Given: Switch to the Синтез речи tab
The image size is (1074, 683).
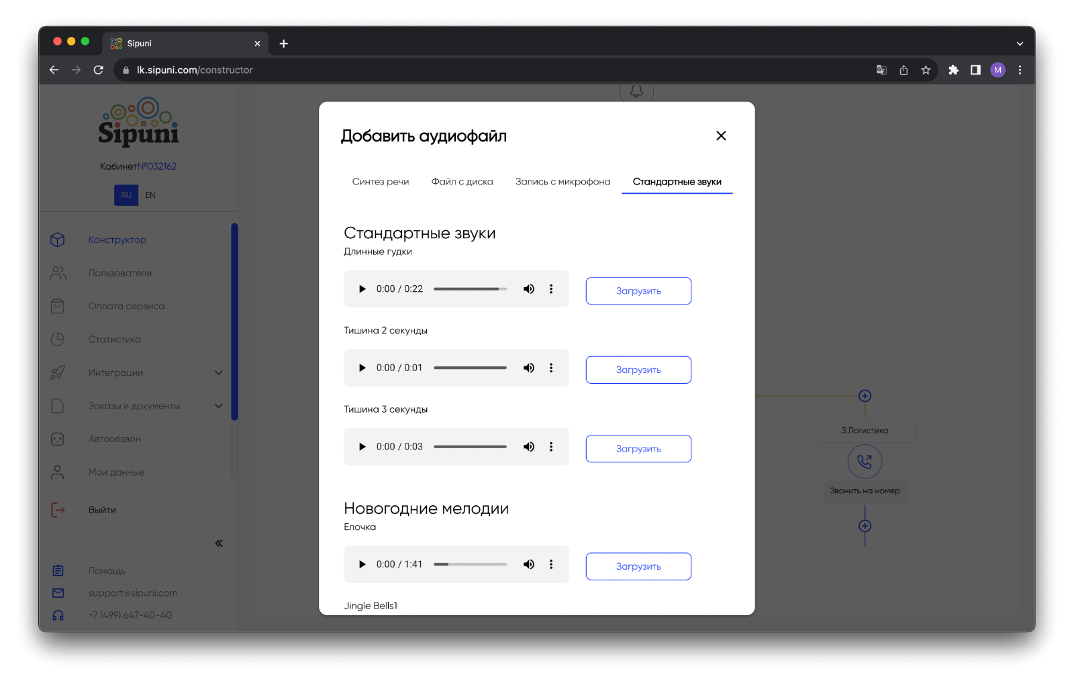Looking at the screenshot, I should tap(381, 182).
